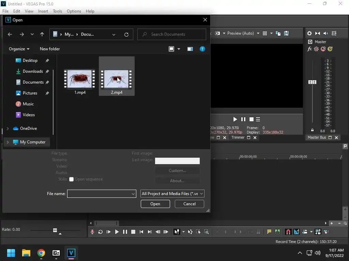The height and width of the screenshot is (261, 349).
Task: Open File menu
Action: tap(5, 11)
